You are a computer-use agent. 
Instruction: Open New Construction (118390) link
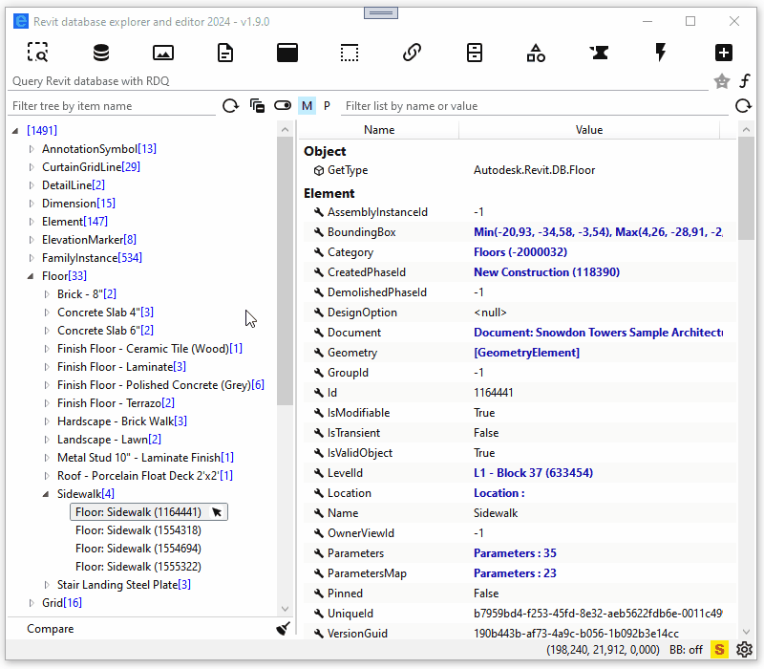coord(546,272)
